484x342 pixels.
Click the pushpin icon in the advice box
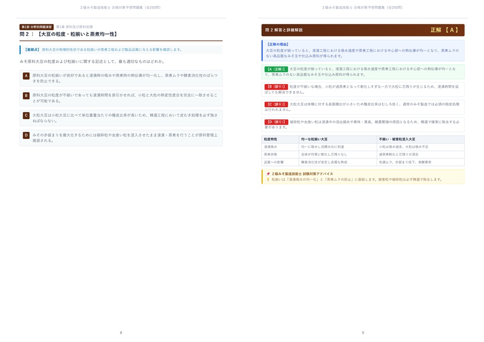coord(268,174)
